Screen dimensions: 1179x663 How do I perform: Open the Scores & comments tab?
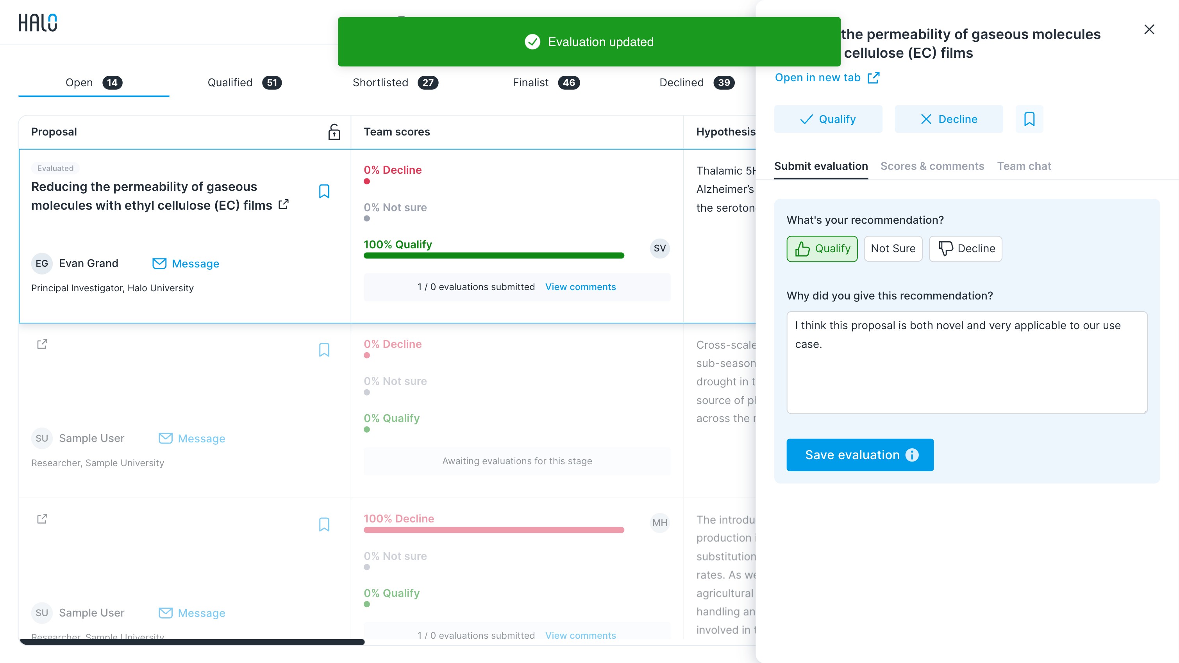tap(932, 166)
